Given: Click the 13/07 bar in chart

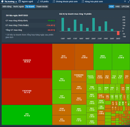Looking at the screenshot, I should (63, 24).
